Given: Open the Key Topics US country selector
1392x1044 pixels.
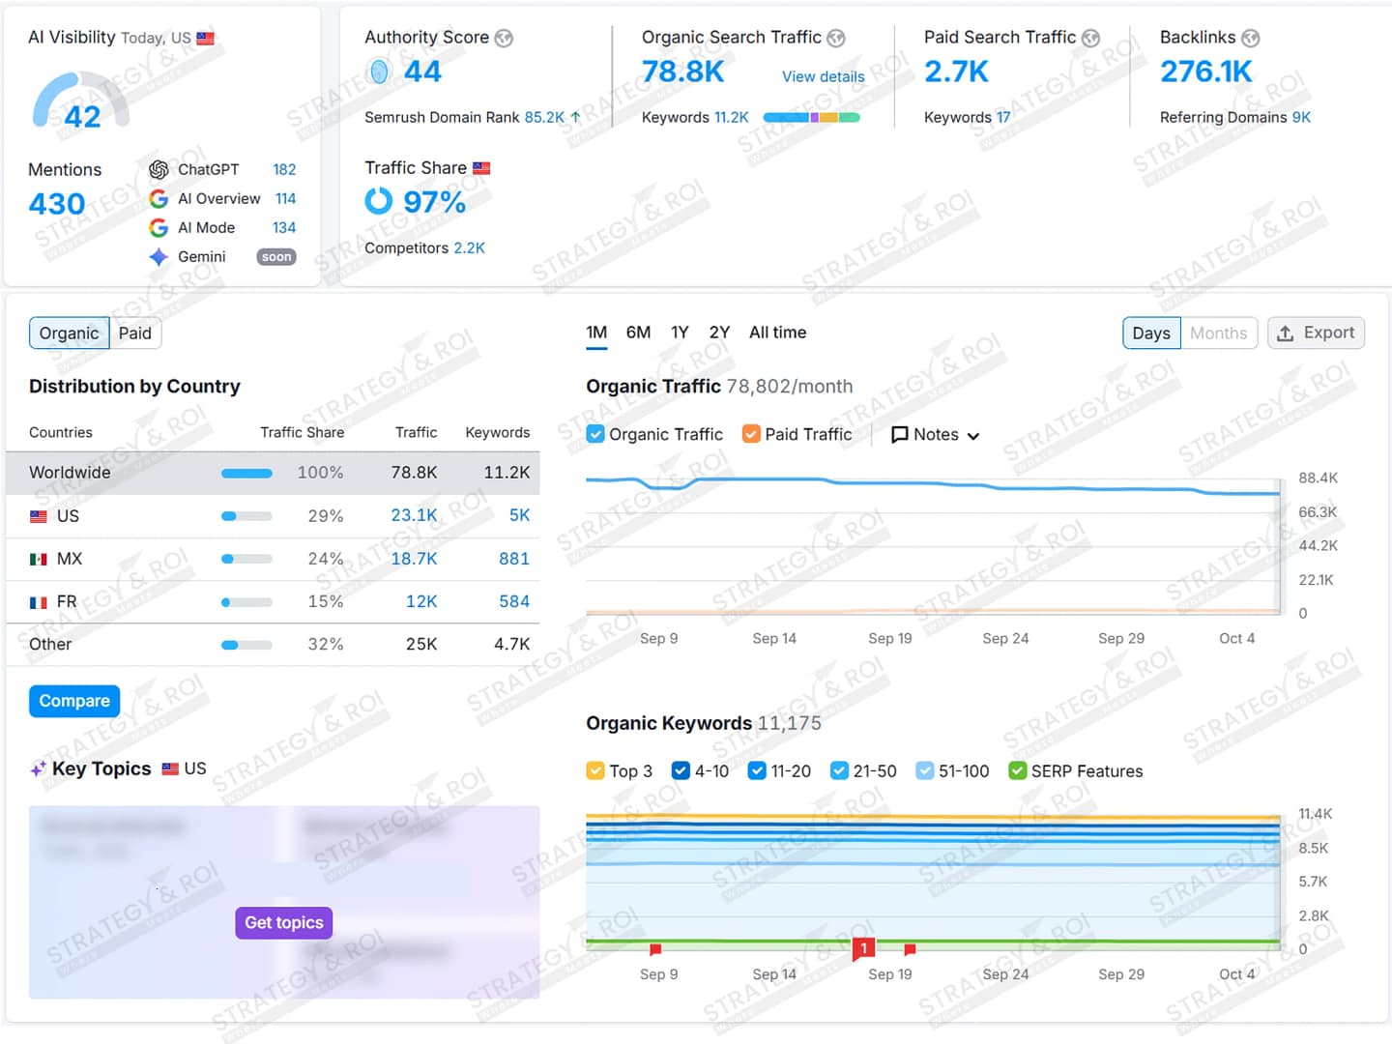Looking at the screenshot, I should pyautogui.click(x=184, y=768).
